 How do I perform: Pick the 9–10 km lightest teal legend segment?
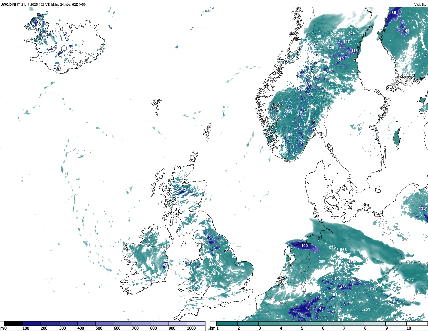396,324
